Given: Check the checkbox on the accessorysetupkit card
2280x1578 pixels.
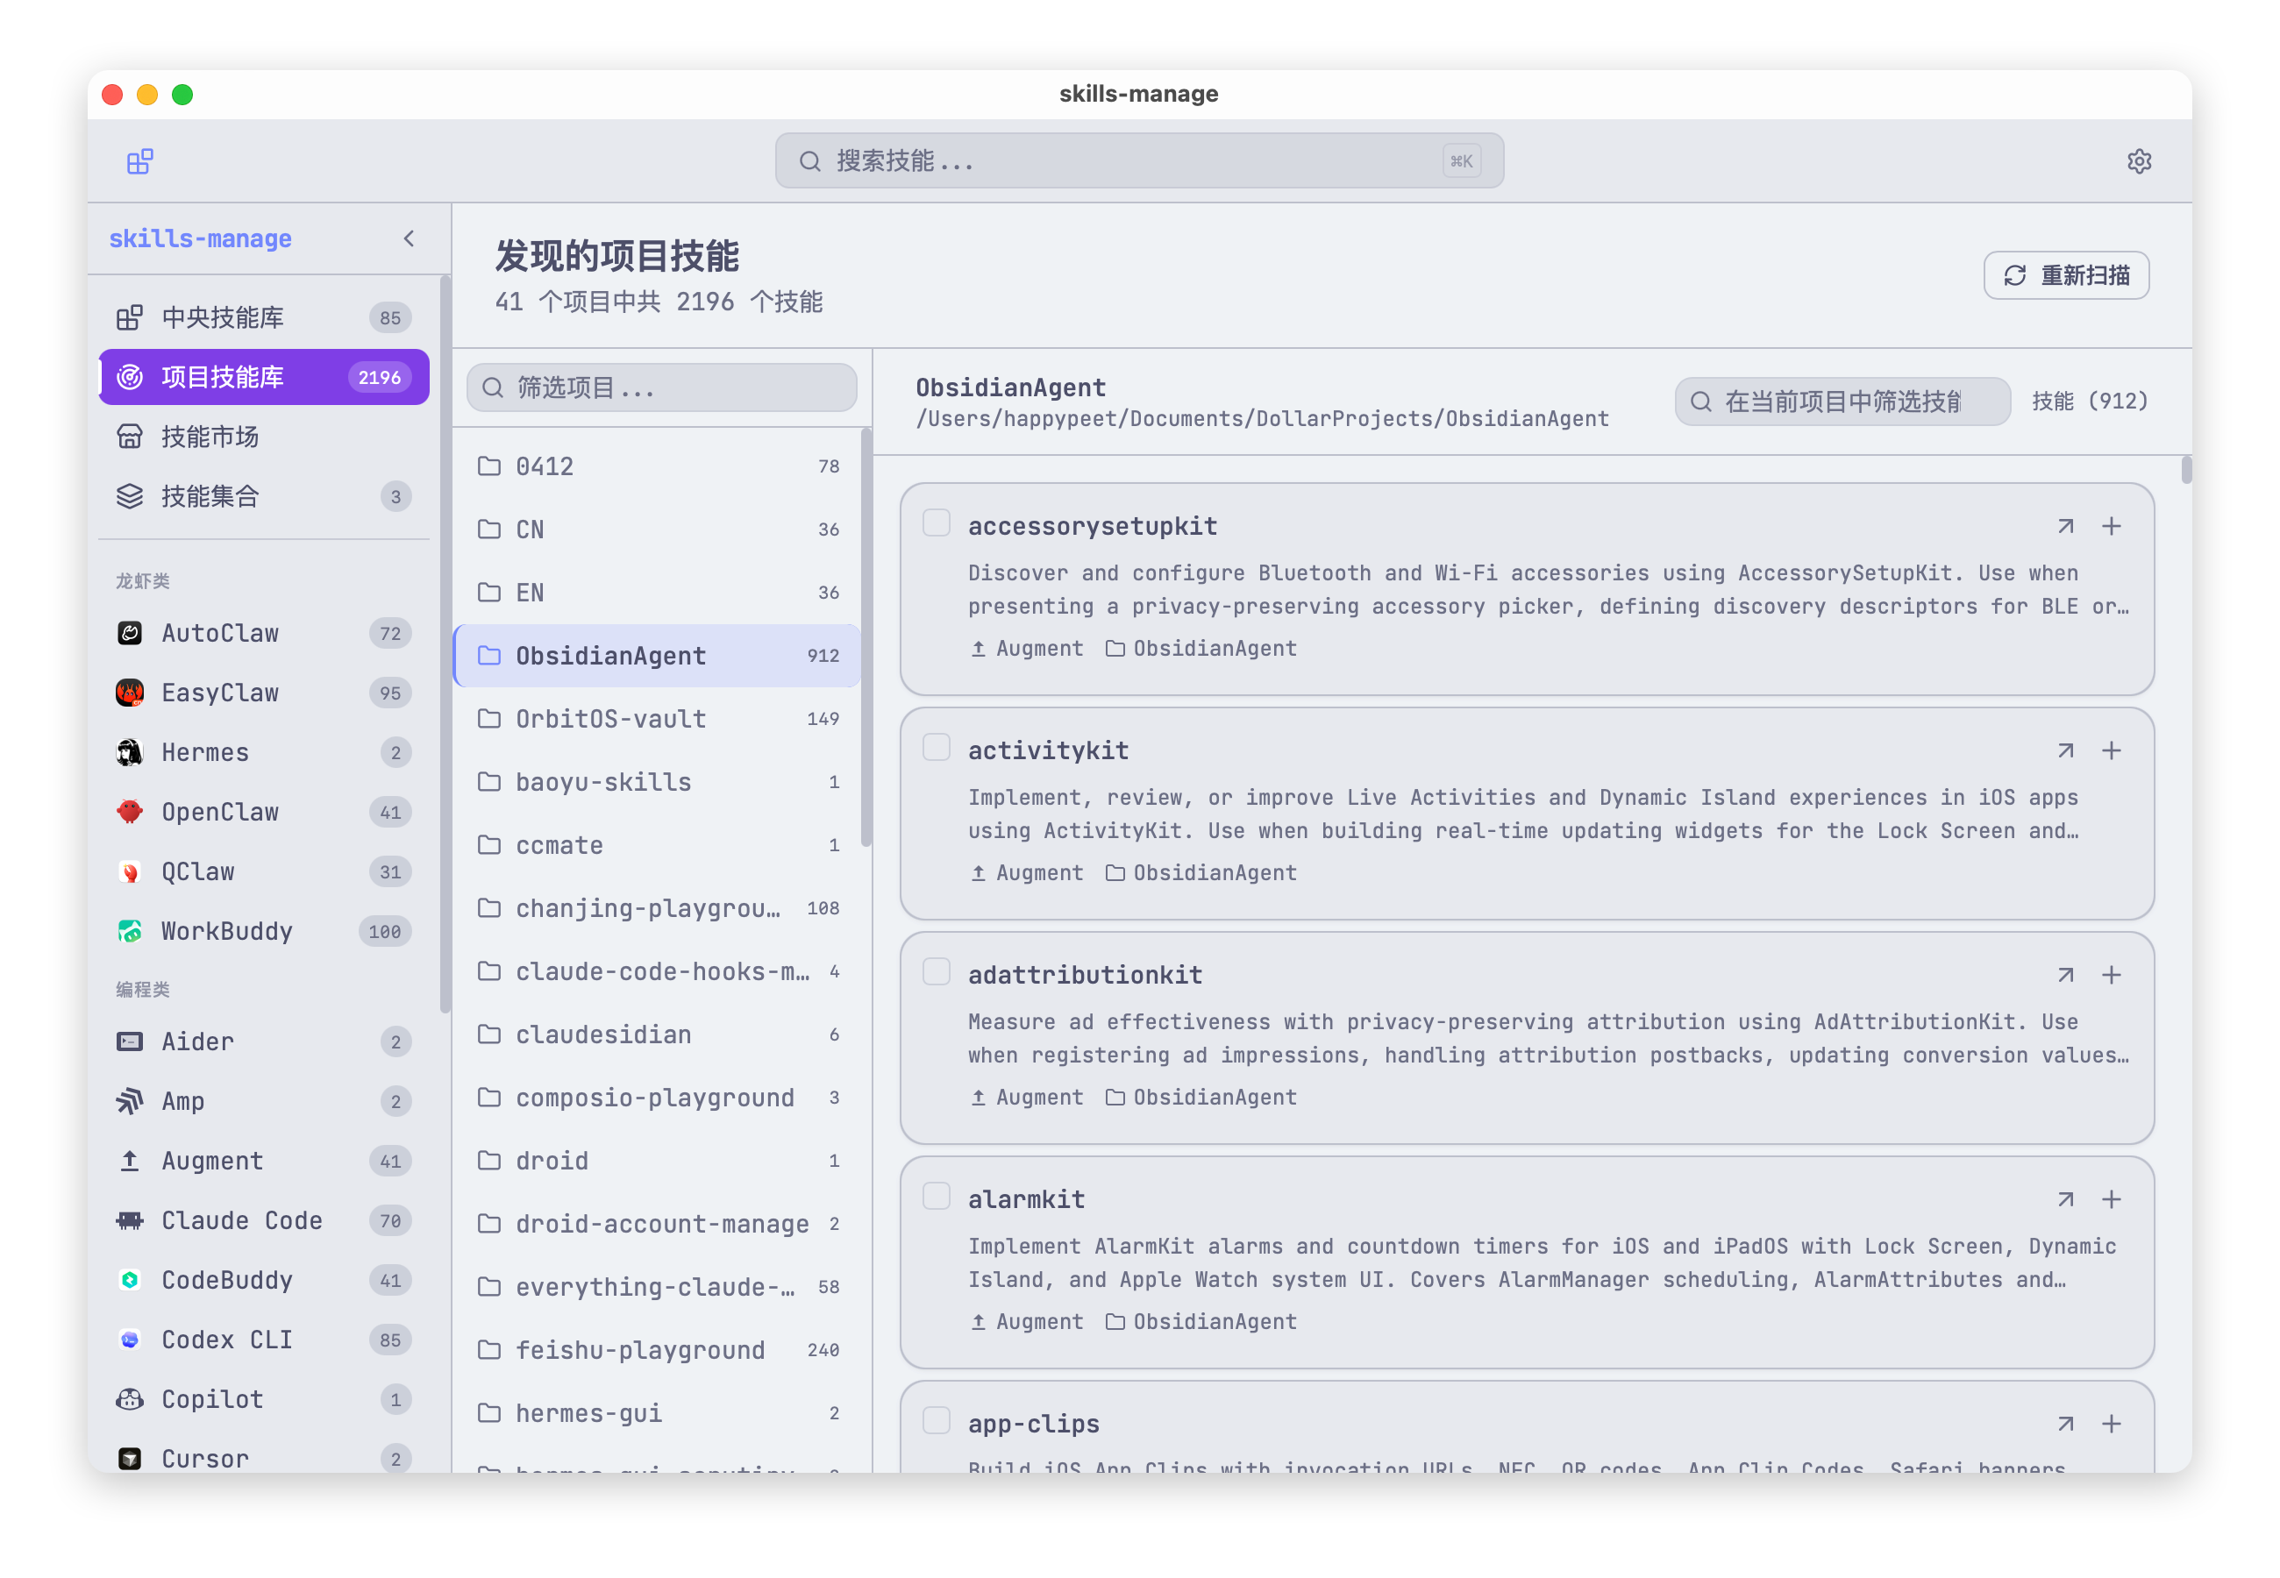Looking at the screenshot, I should (936, 522).
